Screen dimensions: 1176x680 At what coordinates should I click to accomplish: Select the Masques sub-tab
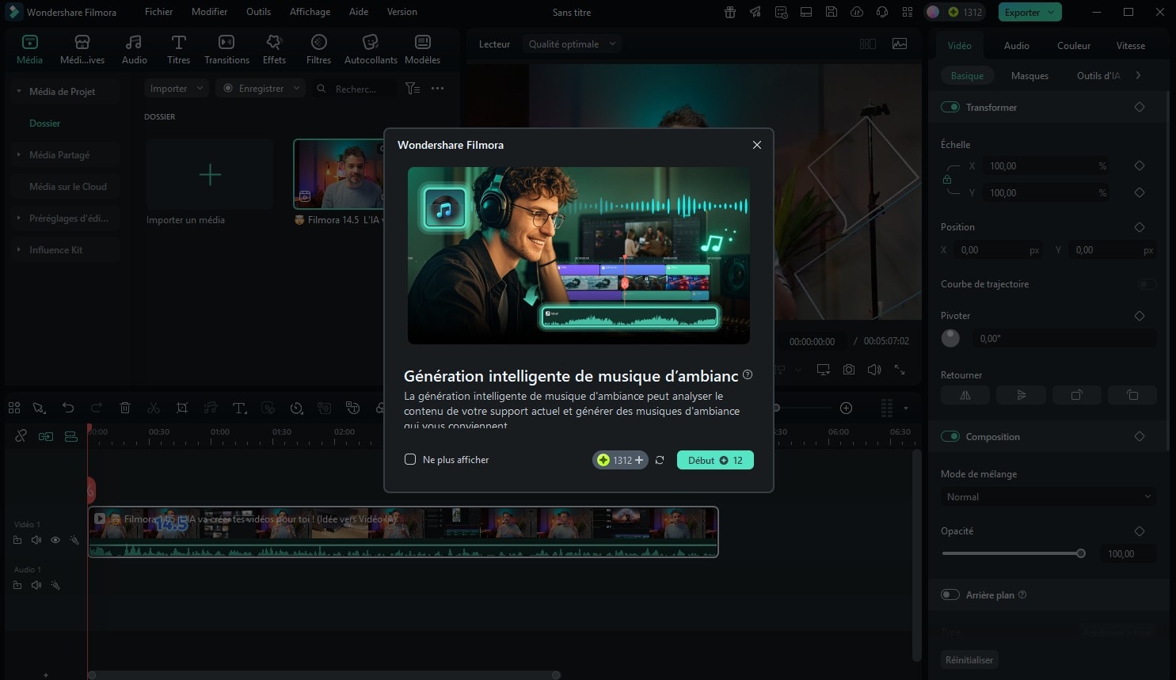click(x=1029, y=76)
